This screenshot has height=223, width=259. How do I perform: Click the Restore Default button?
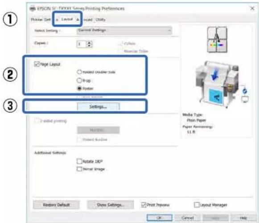pos(56,205)
